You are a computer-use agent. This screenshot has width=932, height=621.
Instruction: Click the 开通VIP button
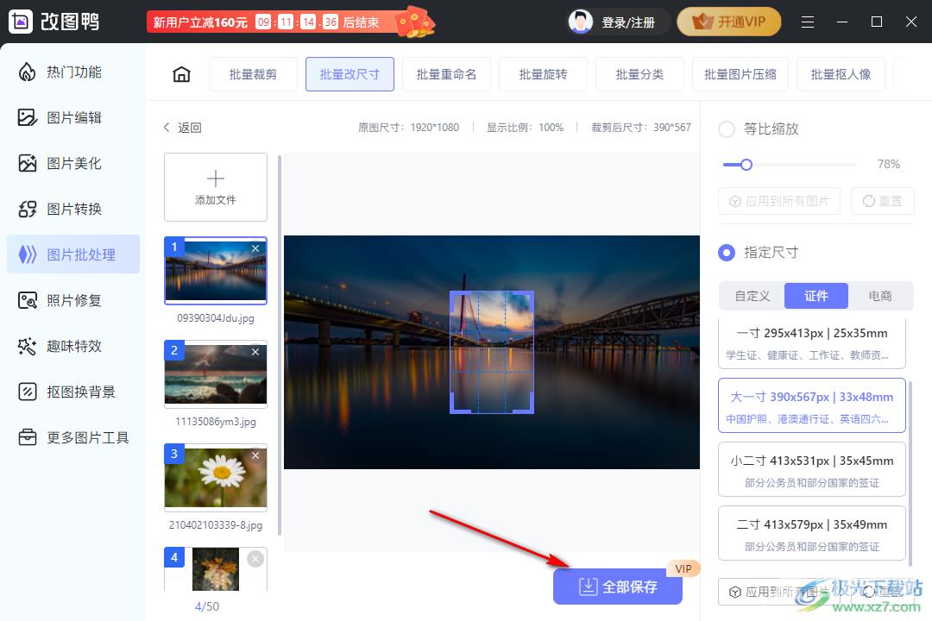[x=728, y=22]
